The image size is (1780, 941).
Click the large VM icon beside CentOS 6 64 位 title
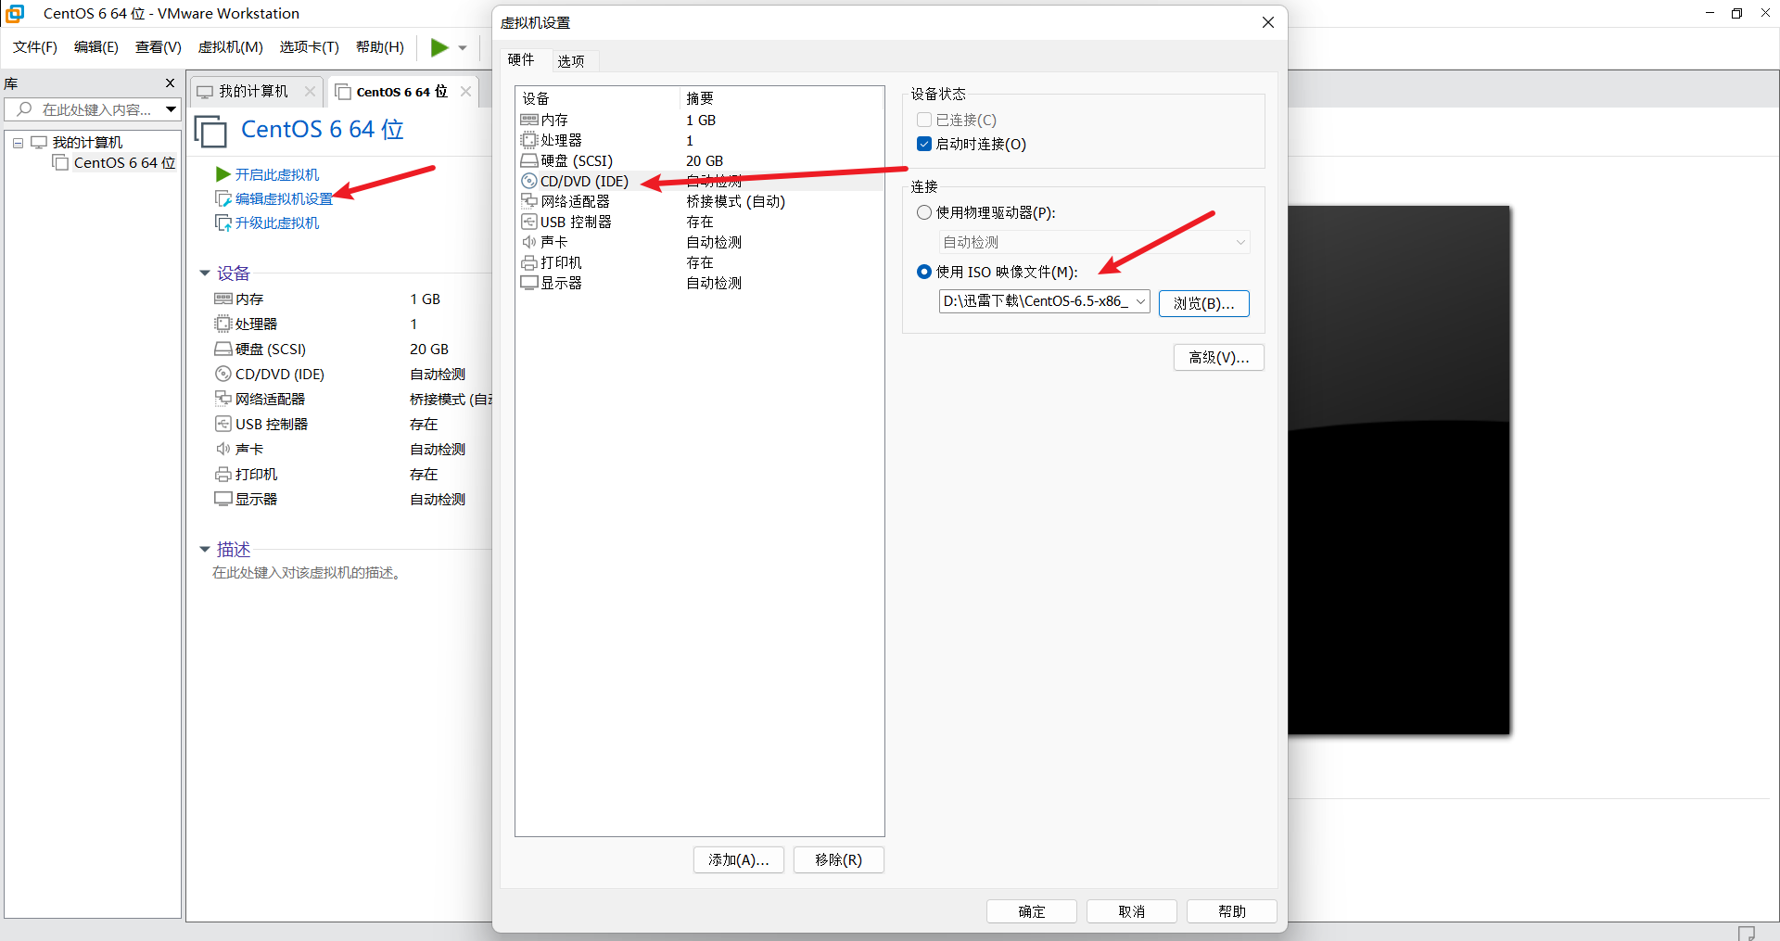click(210, 131)
